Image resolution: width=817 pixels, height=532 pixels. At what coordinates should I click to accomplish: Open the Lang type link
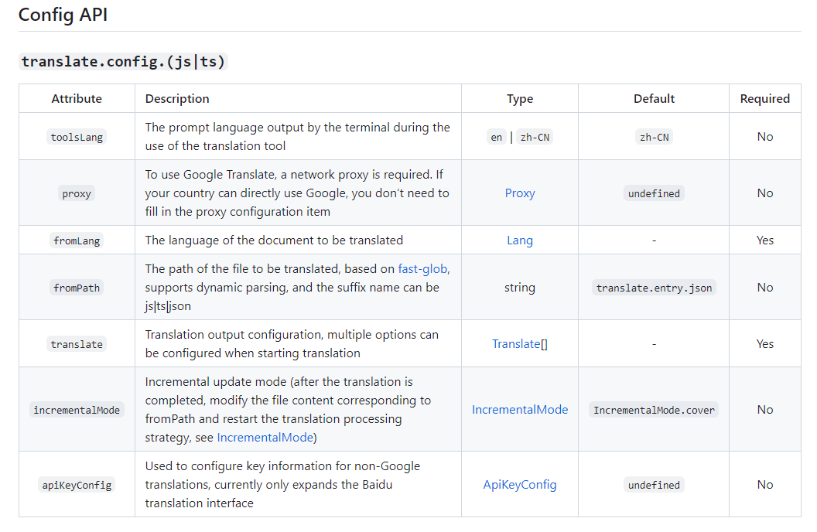tap(519, 240)
